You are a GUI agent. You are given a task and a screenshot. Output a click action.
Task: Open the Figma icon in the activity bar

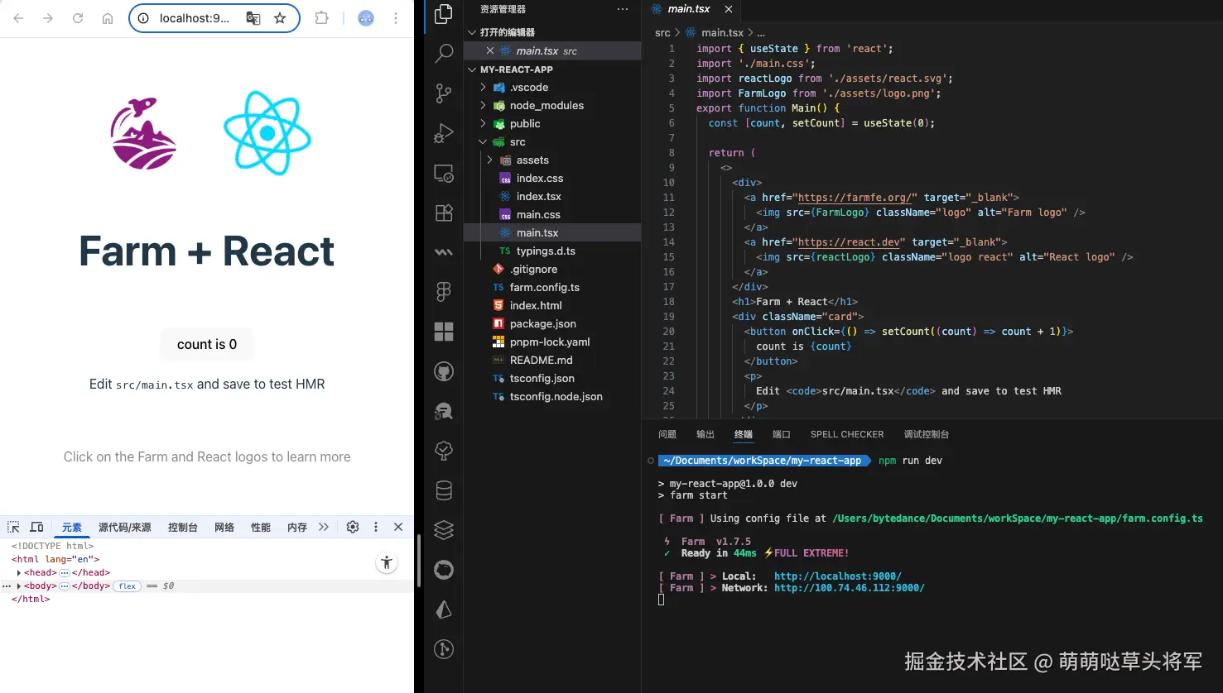(444, 292)
